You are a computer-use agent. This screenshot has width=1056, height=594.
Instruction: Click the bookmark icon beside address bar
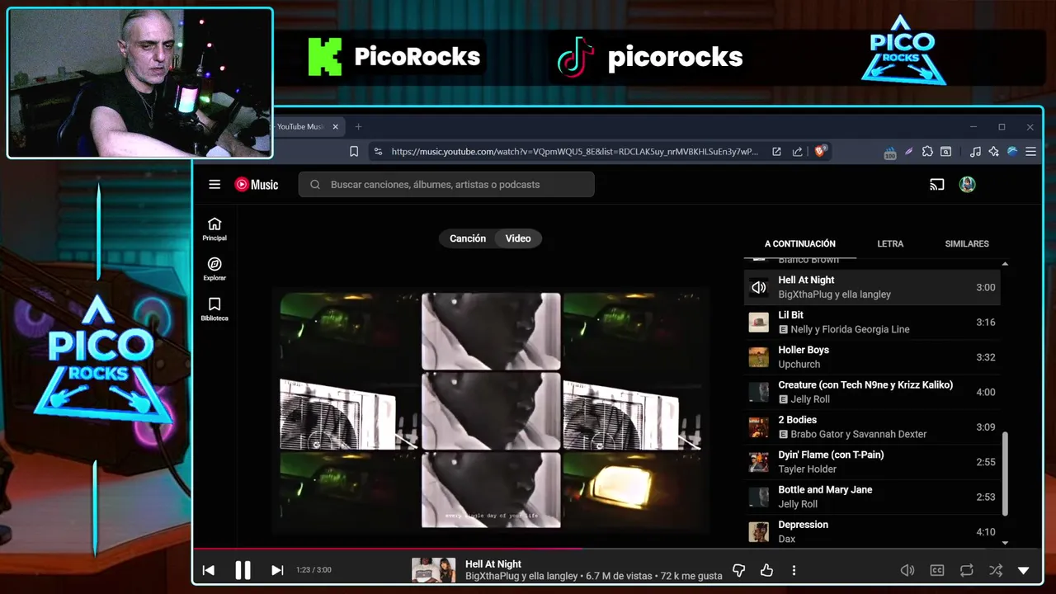[x=354, y=152]
